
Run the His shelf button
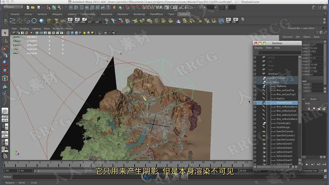(83, 21)
